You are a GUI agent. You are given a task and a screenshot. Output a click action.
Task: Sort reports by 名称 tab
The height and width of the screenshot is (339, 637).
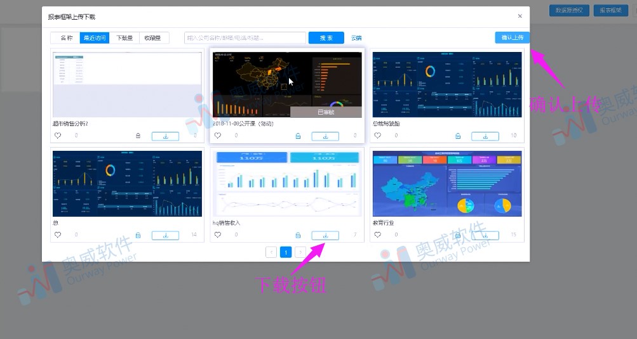pyautogui.click(x=65, y=38)
